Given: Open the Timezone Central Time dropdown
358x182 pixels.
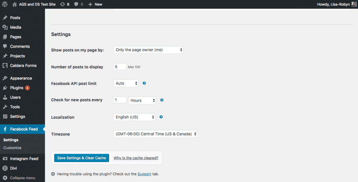Looking at the screenshot, I should click(155, 134).
